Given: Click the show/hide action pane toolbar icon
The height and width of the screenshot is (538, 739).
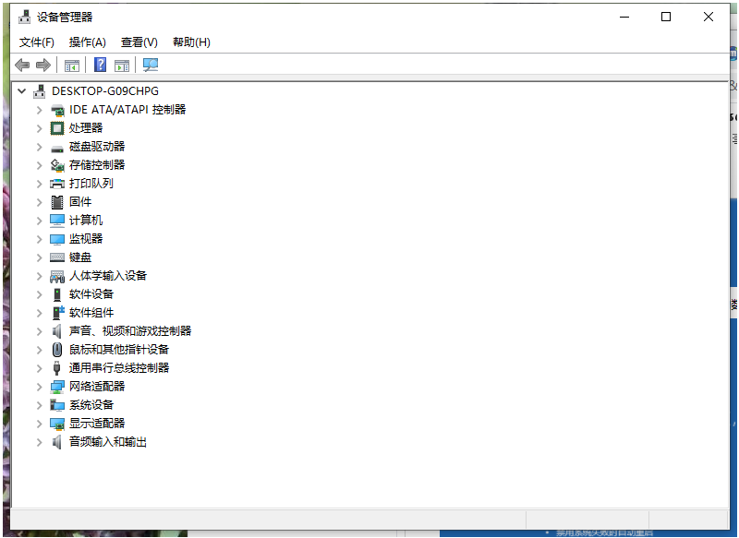Looking at the screenshot, I should pyautogui.click(x=122, y=66).
